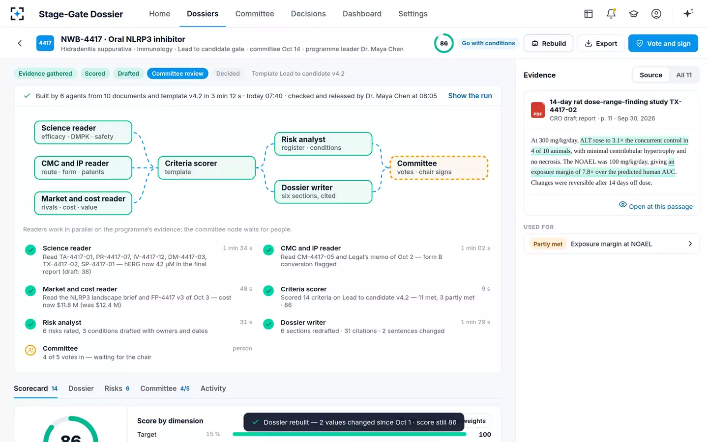Viewport: 708px width, 442px height.
Task: Click the Risk analyst check icon in list
Action: coord(30,324)
